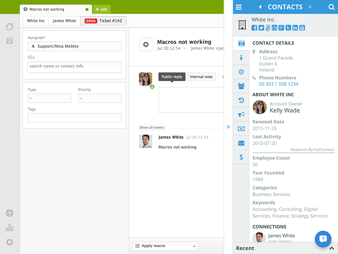Screen dimensions: 338x254
Task: Open the Apply macro dropdown
Action: pos(165,246)
